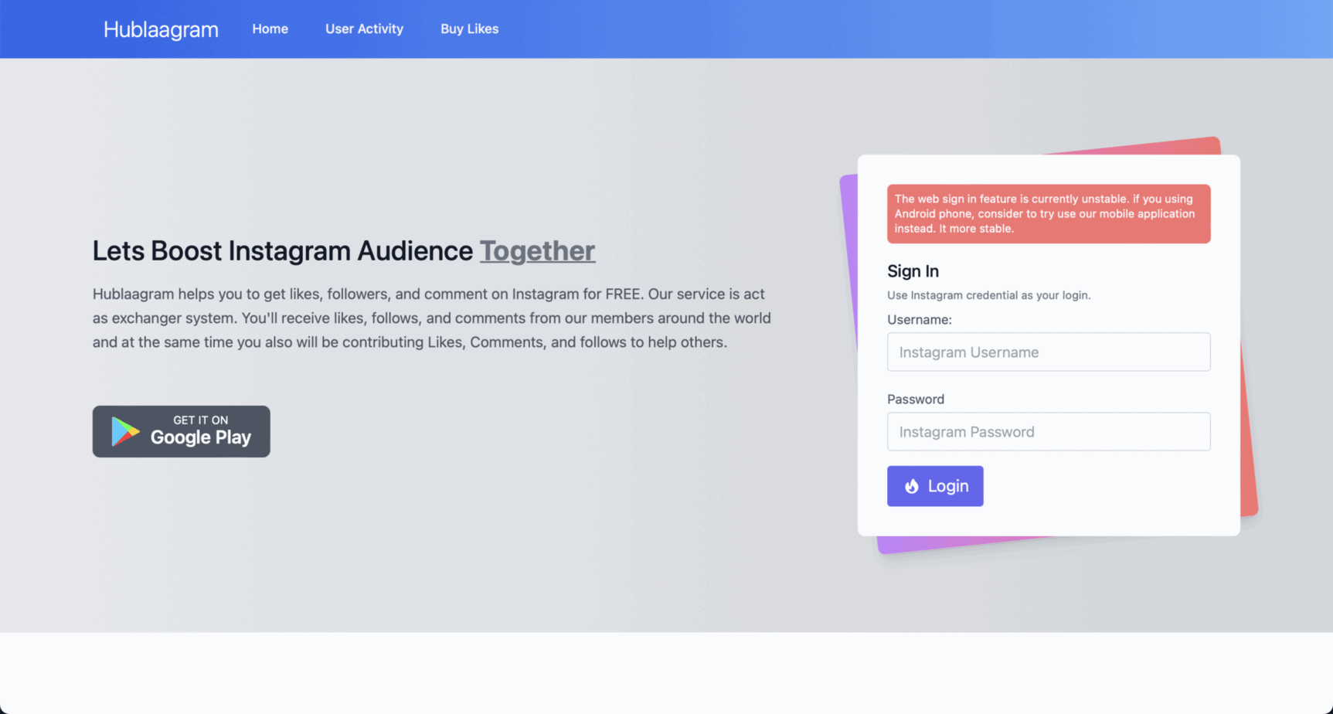
Task: Go to the Home nav item
Action: coord(270,29)
